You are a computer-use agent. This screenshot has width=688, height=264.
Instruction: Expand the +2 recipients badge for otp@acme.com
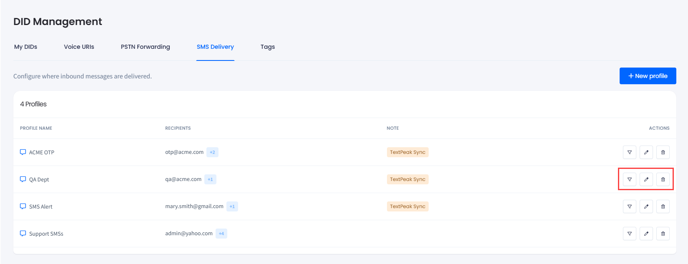click(x=212, y=152)
